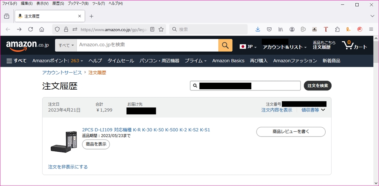Open ヘルプ link in Amazon nav bar
Image resolution: width=379 pixels, height=186 pixels.
(95, 61)
